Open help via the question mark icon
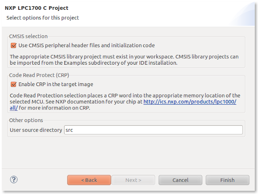The height and width of the screenshot is (194, 258). pos(14,179)
